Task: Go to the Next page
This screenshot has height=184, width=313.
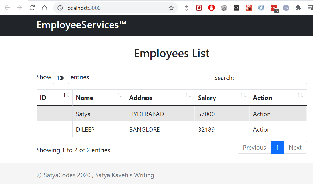Action: 295,147
